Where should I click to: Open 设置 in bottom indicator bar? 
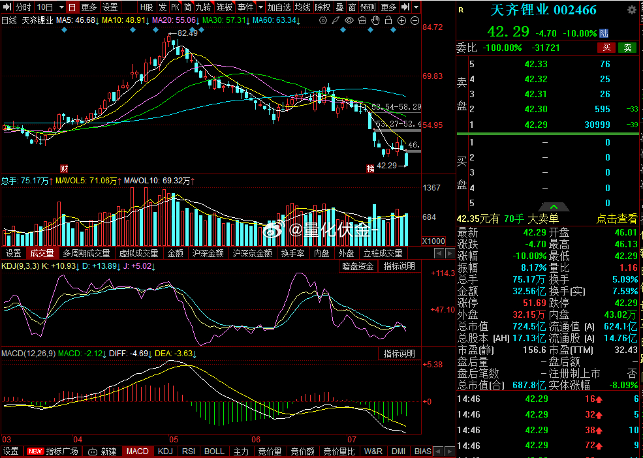click(11, 451)
